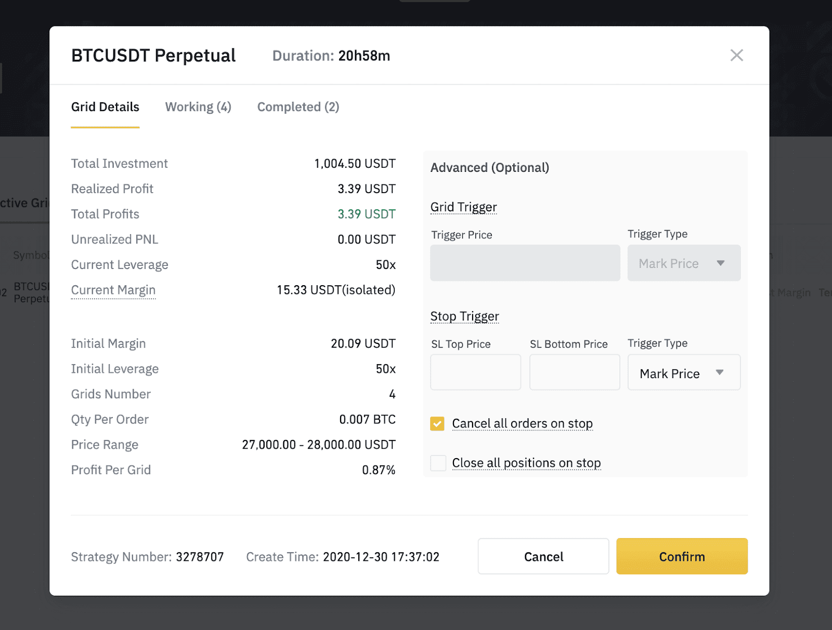832x630 pixels.
Task: Select 15.33 USDT(isolated) margin value
Action: 336,290
